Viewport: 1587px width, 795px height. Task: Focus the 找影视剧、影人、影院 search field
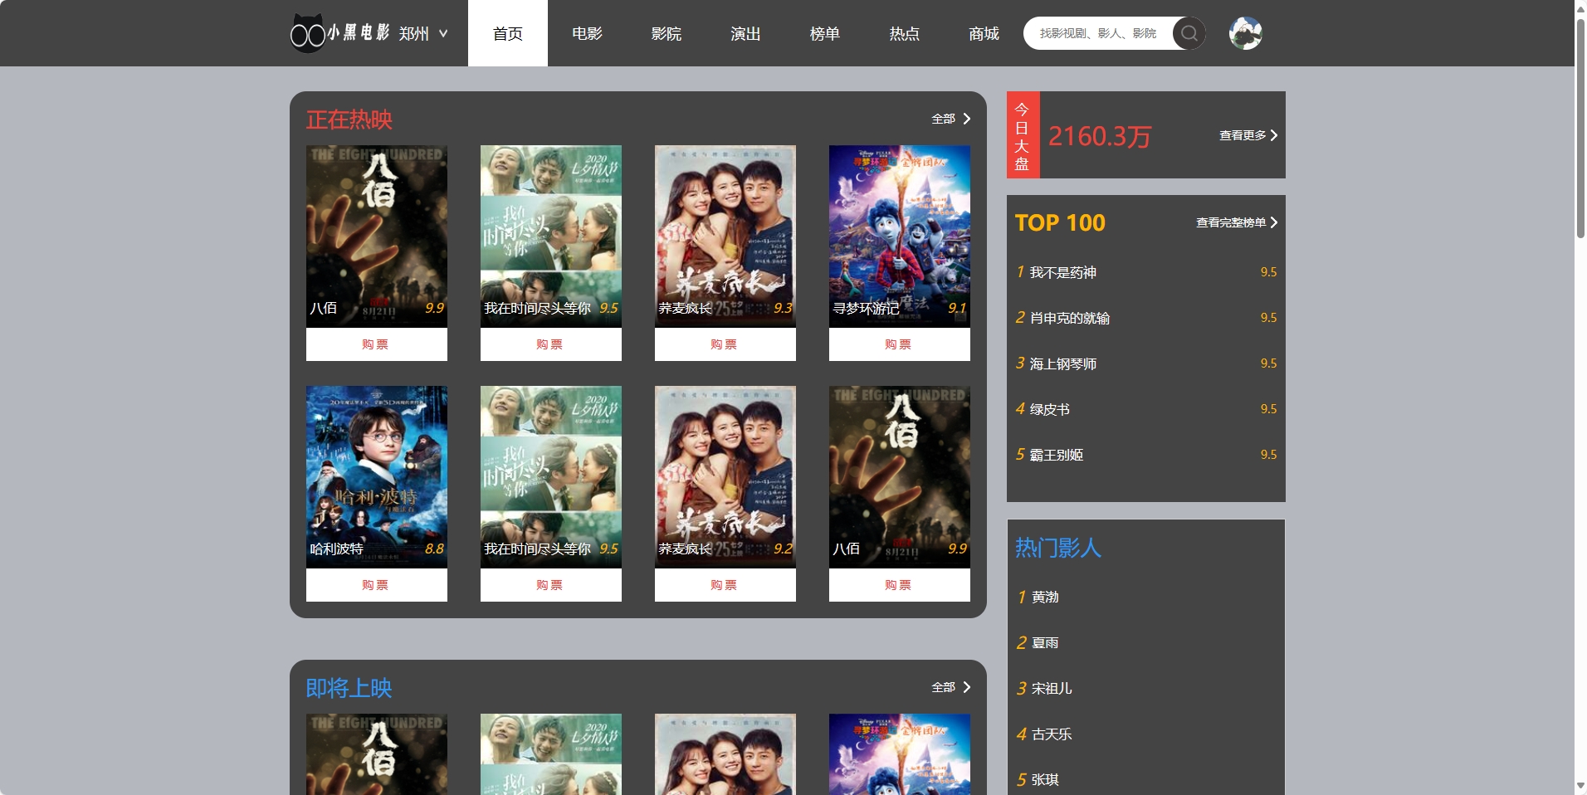[1098, 33]
